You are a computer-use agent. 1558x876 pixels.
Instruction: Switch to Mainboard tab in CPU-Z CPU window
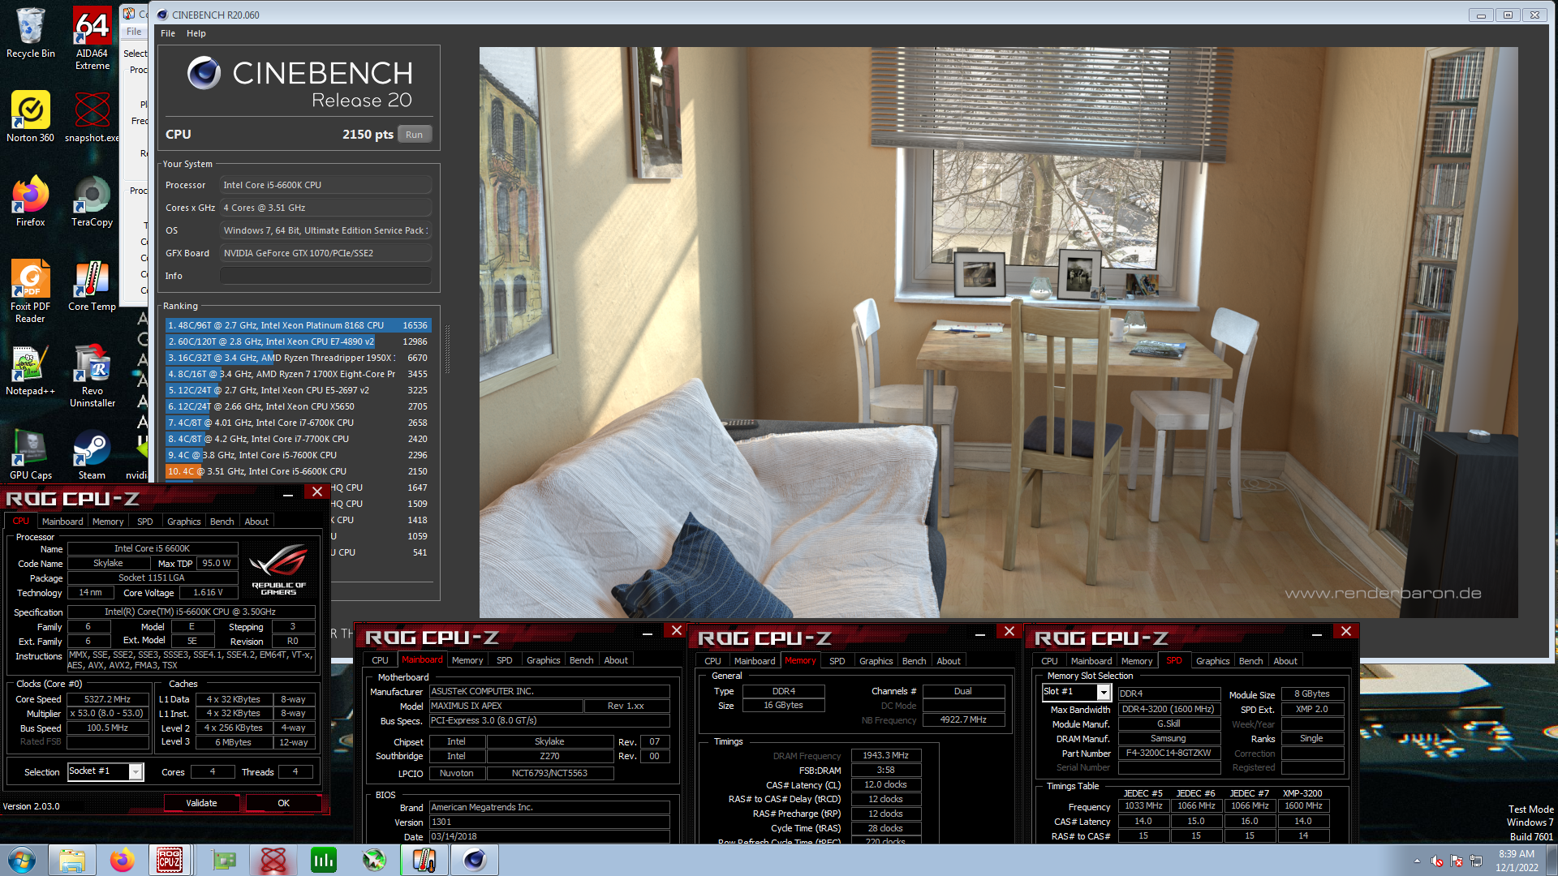(x=62, y=522)
